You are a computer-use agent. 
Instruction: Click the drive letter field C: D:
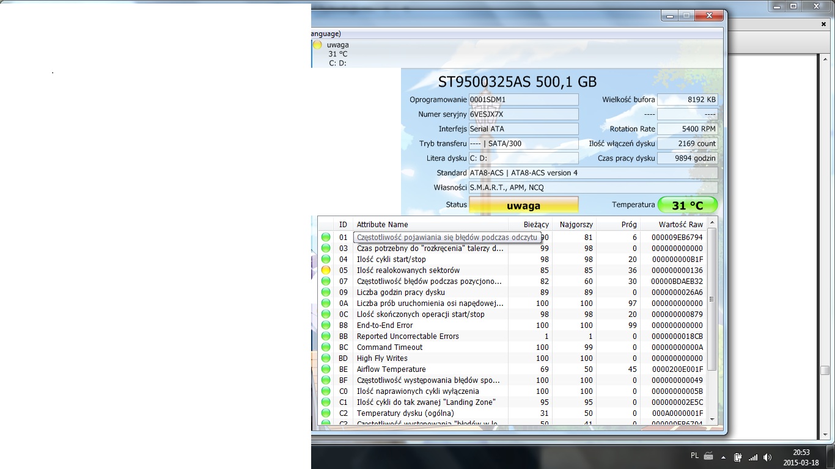point(523,158)
